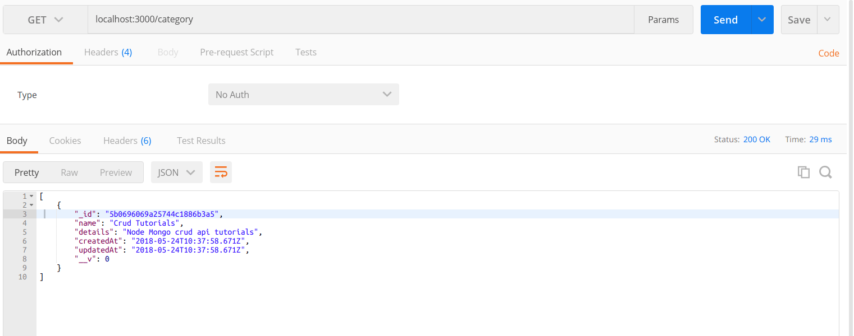Open the request Tests tab

[x=306, y=52]
